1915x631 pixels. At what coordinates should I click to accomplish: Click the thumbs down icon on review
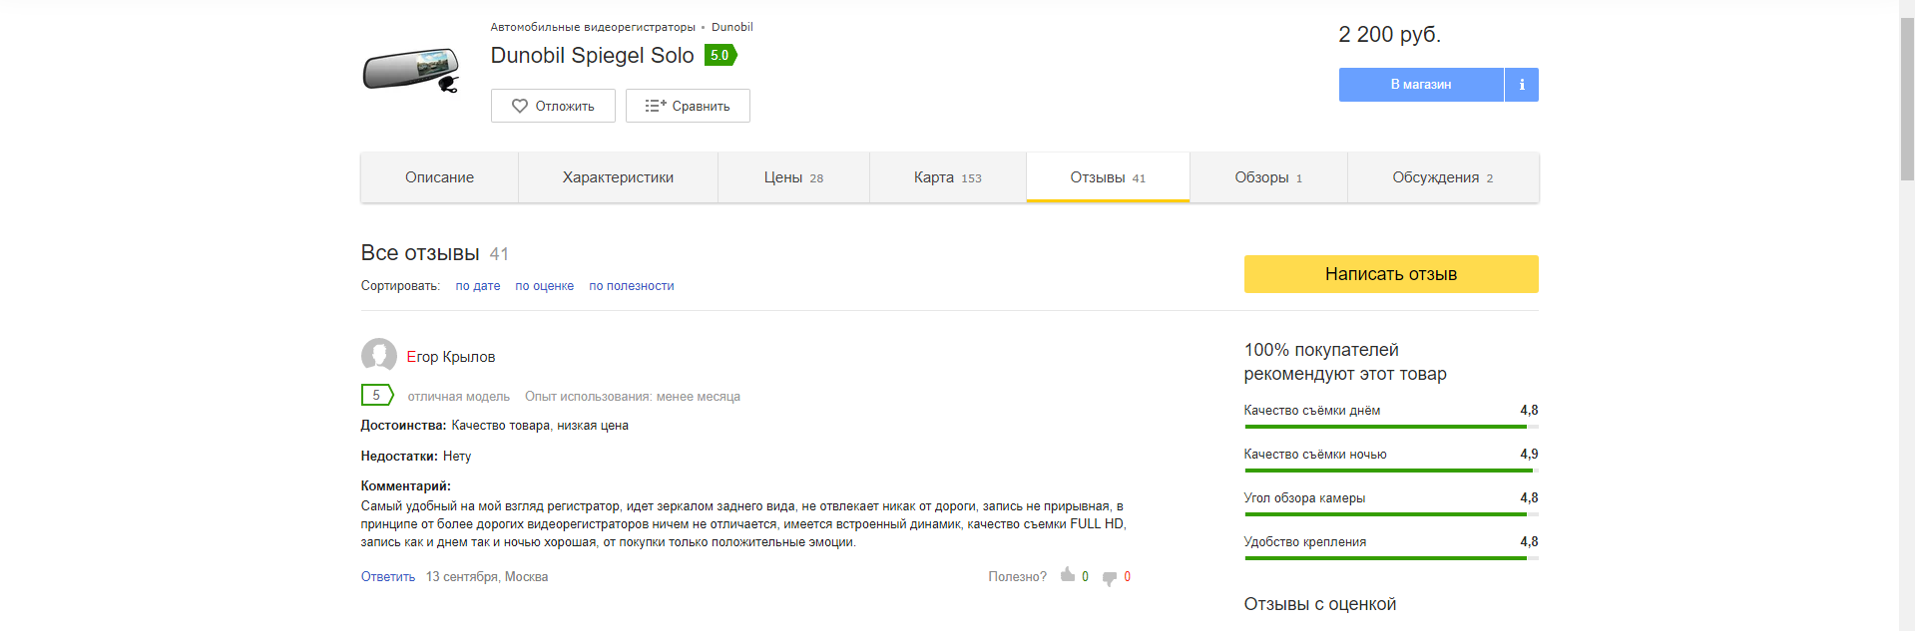pyautogui.click(x=1110, y=578)
